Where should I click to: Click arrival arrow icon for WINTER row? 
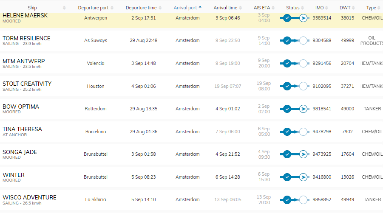303,177
